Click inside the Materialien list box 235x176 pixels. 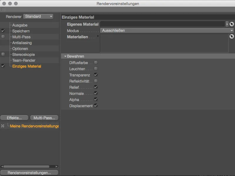164,43
